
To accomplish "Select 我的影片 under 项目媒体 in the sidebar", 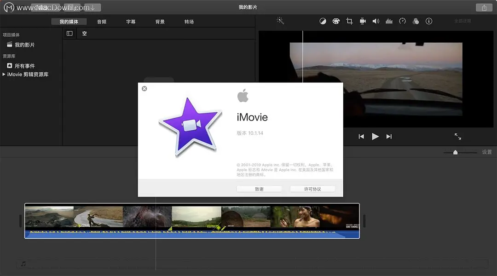I will 25,45.
